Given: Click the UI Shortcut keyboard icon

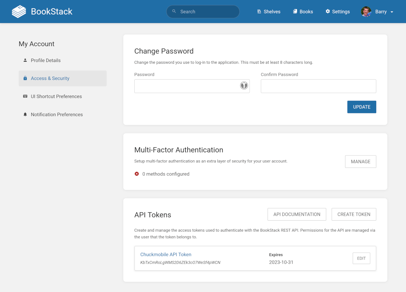Looking at the screenshot, I should coord(25,96).
